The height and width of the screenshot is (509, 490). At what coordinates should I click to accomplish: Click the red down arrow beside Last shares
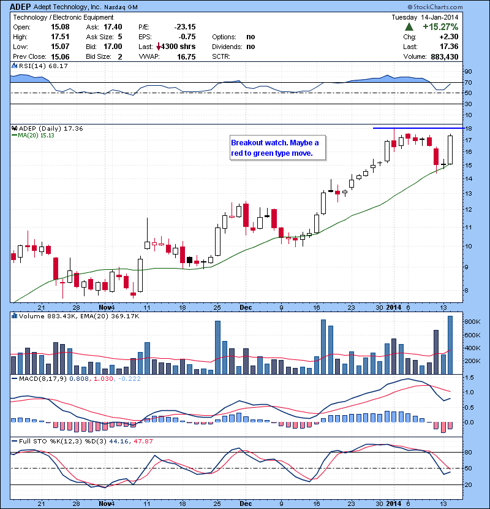coord(158,47)
